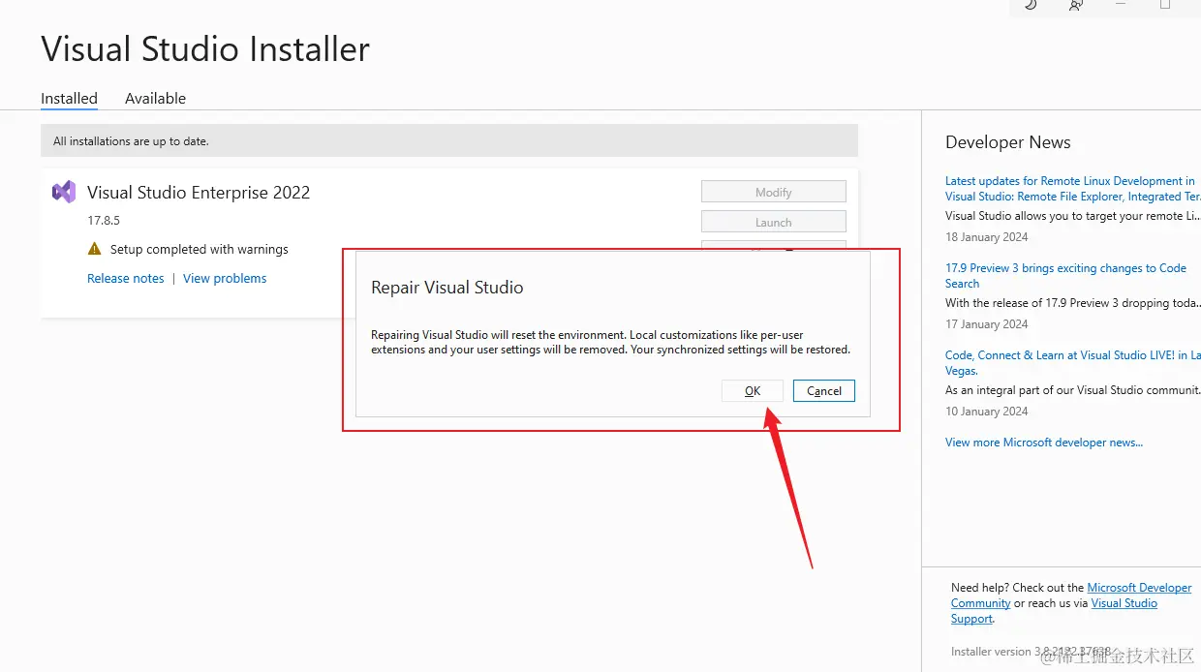Switch to the Available tab
The height and width of the screenshot is (672, 1201).
pyautogui.click(x=155, y=99)
